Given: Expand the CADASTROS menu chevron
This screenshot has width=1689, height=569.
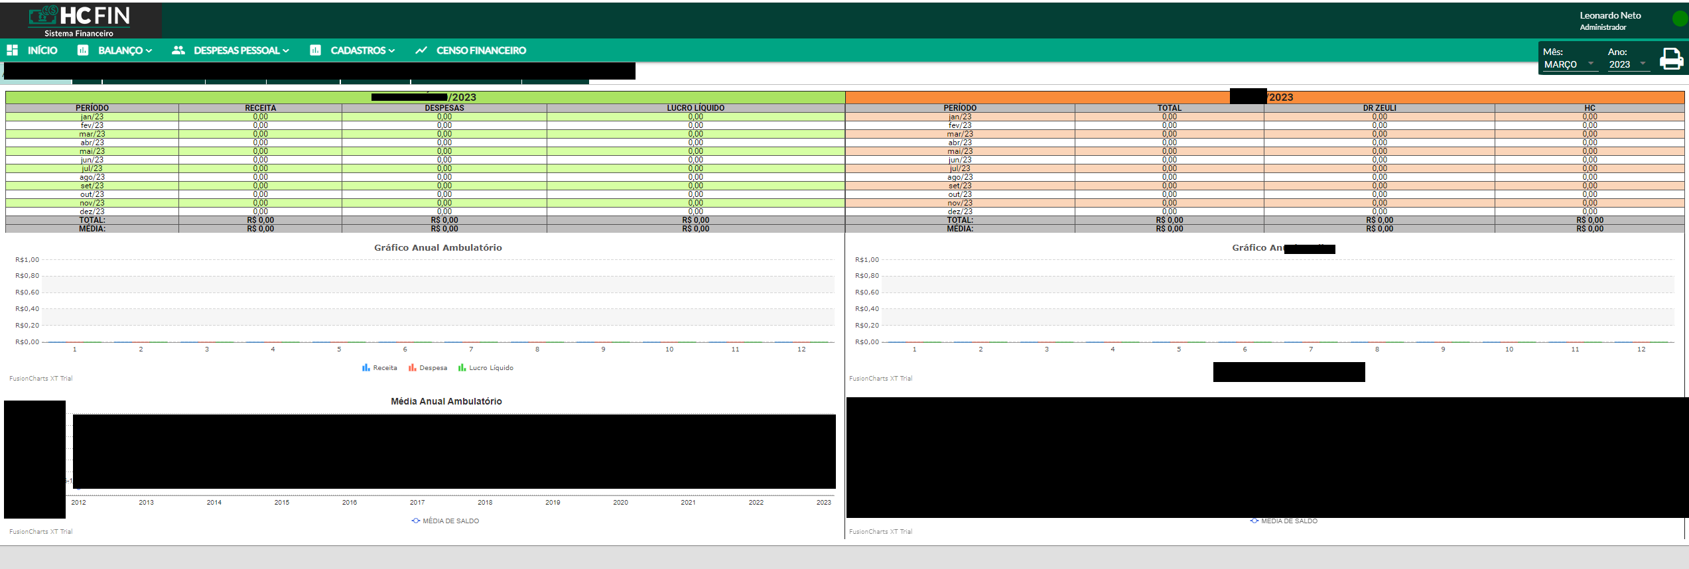Looking at the screenshot, I should (x=391, y=50).
